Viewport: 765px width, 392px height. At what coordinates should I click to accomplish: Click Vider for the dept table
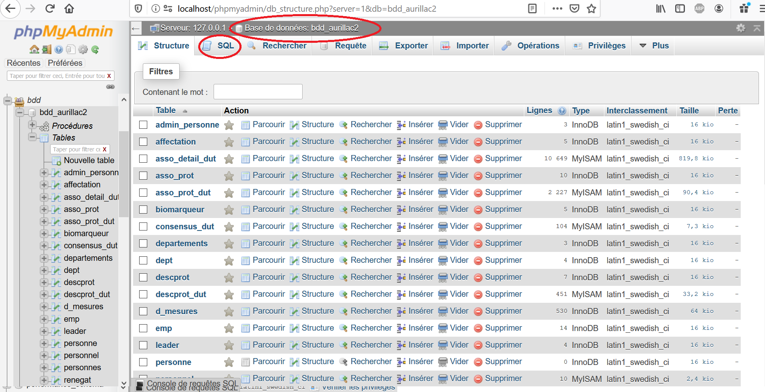coord(459,260)
